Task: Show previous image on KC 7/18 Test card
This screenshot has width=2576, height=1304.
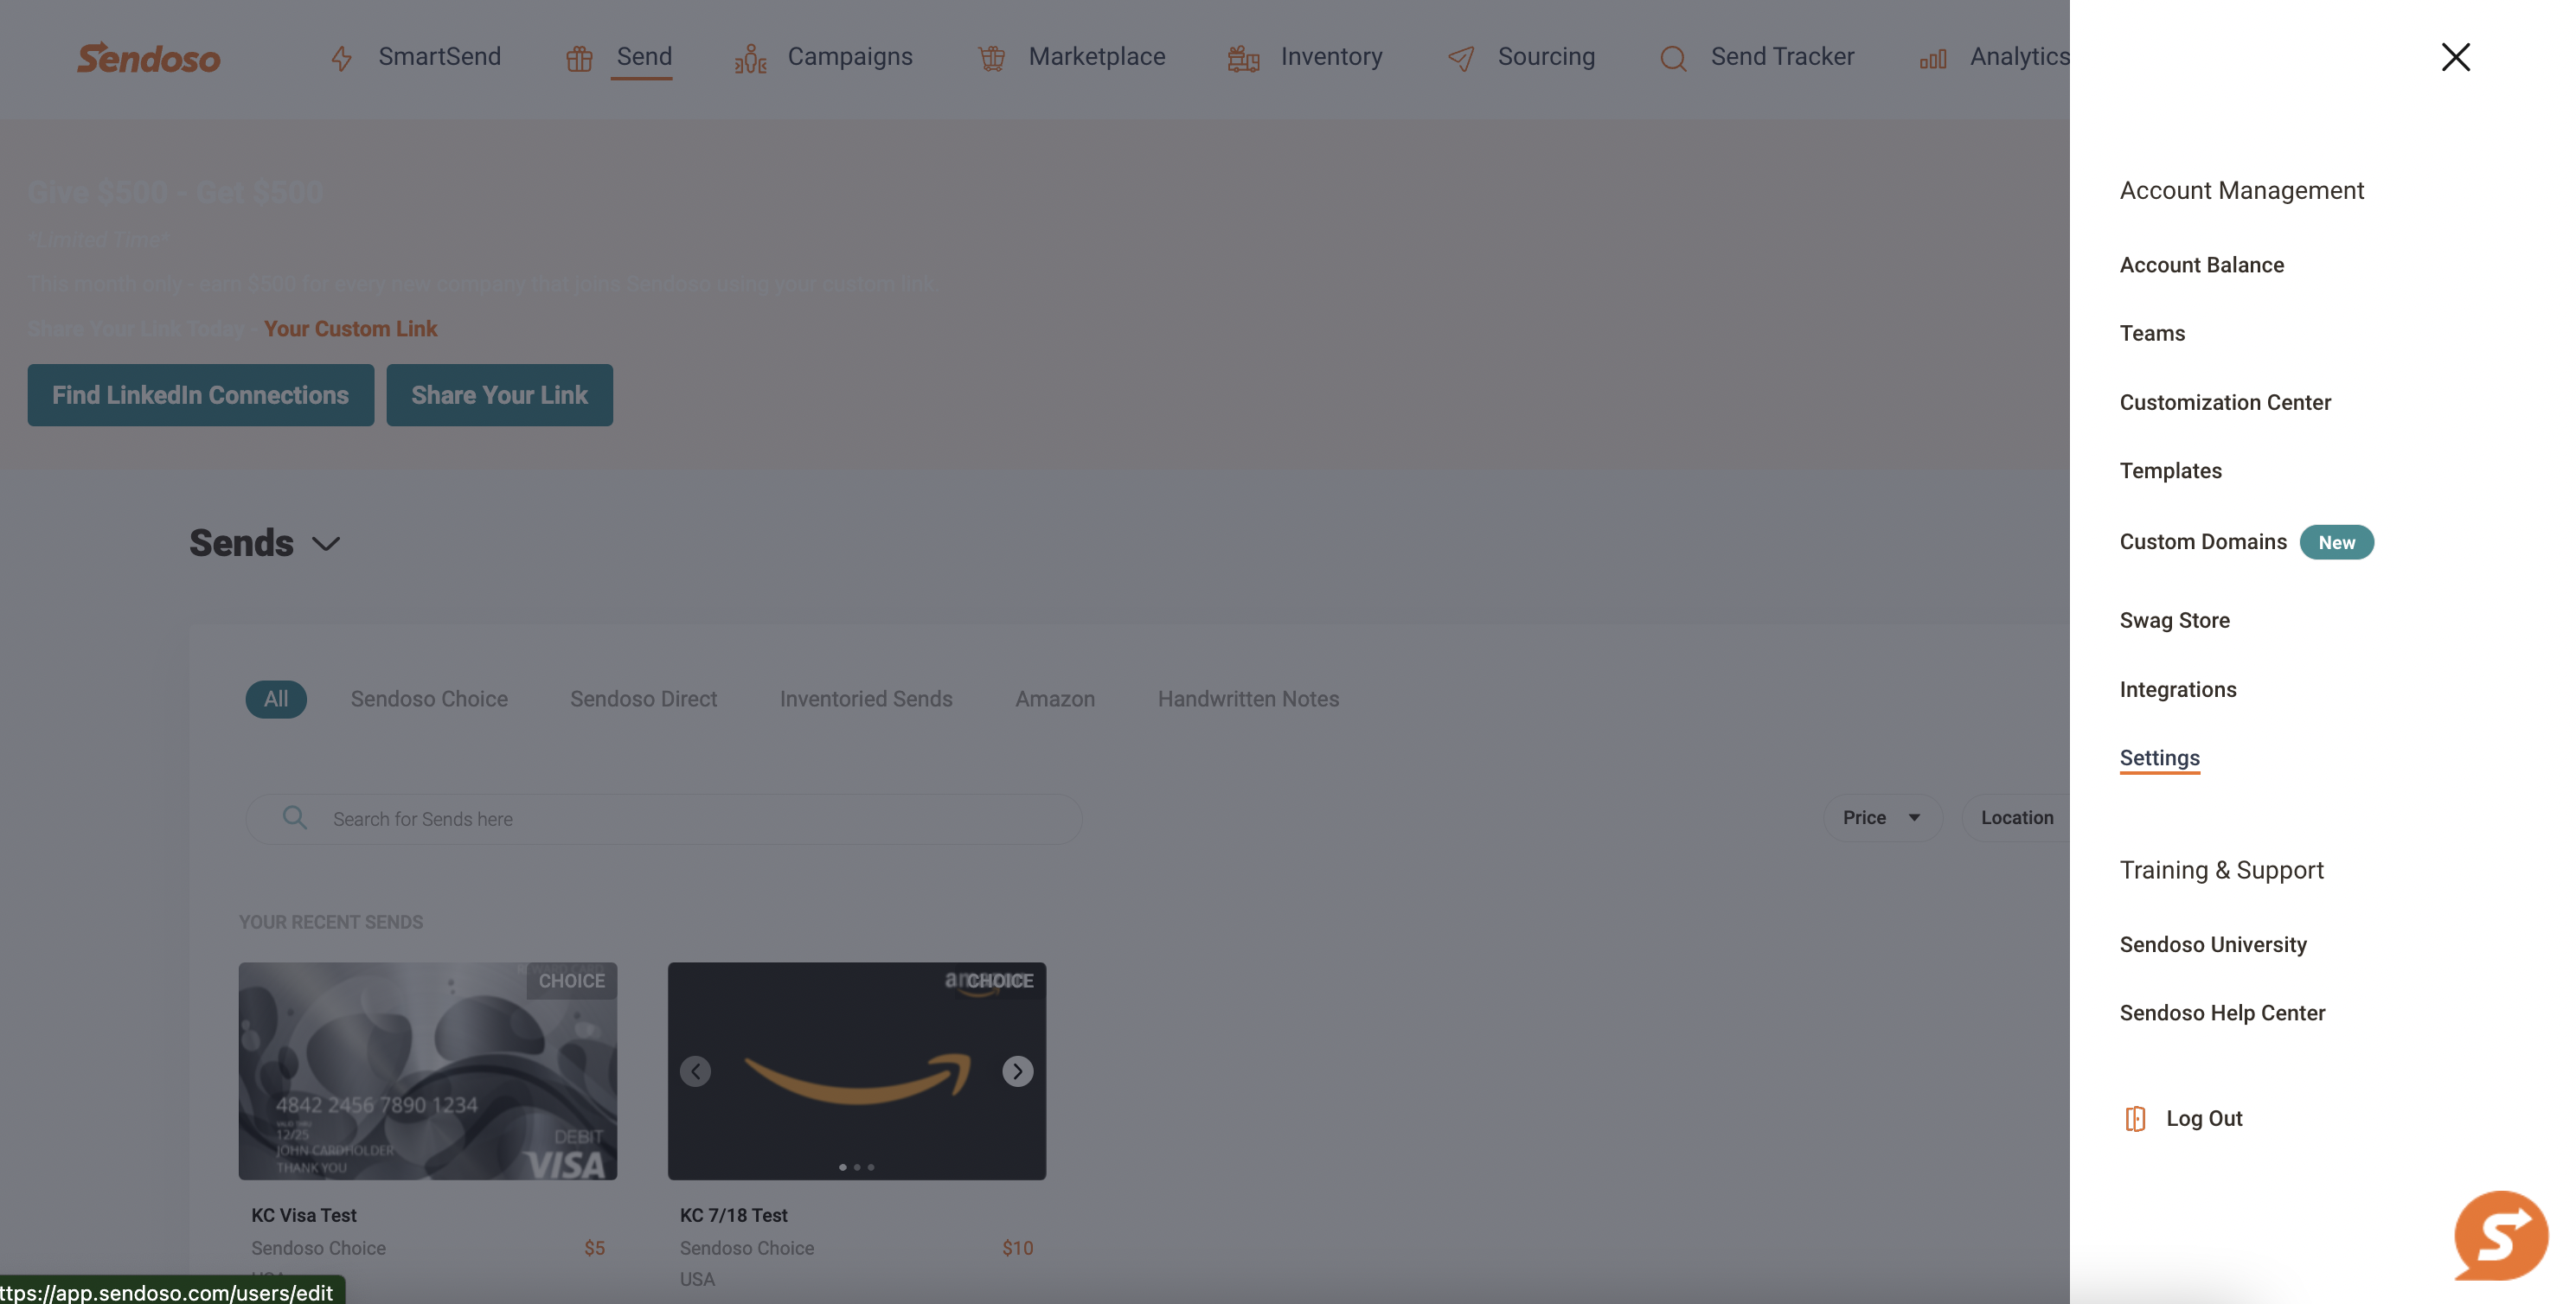Action: (695, 1071)
